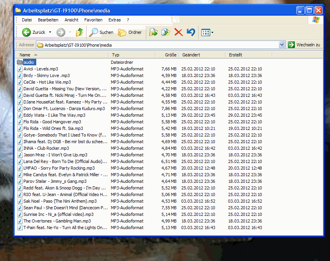Screen dimensions: 330x261
Task: Open the Ansicht menu
Action: [x=71, y=20]
